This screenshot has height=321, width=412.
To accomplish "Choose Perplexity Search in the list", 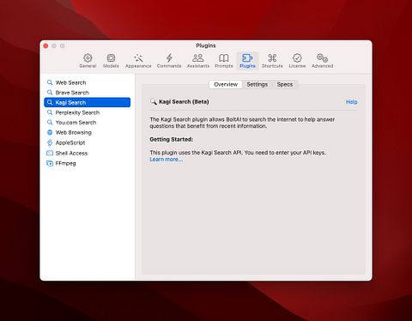I will (x=88, y=112).
